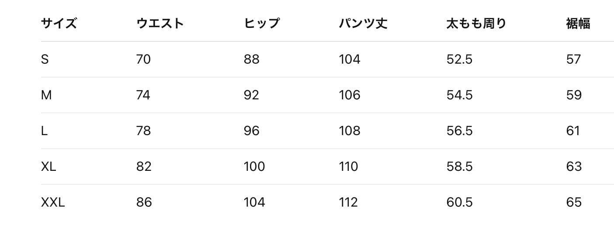Select the 太もも周り column header
Image resolution: width=614 pixels, height=231 pixels.
pyautogui.click(x=476, y=24)
